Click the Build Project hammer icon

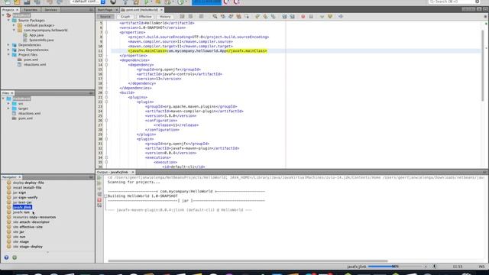[x=125, y=2]
